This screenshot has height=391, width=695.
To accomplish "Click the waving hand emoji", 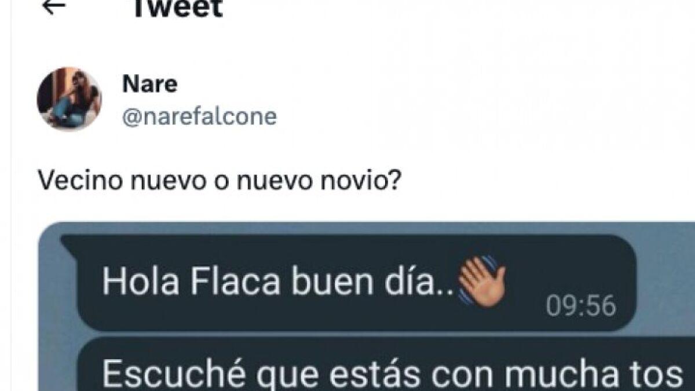I will point(481,282).
